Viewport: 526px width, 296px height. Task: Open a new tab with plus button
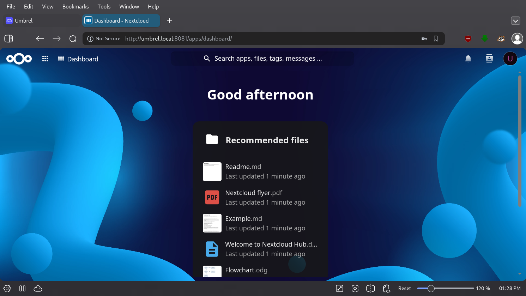[x=170, y=21]
